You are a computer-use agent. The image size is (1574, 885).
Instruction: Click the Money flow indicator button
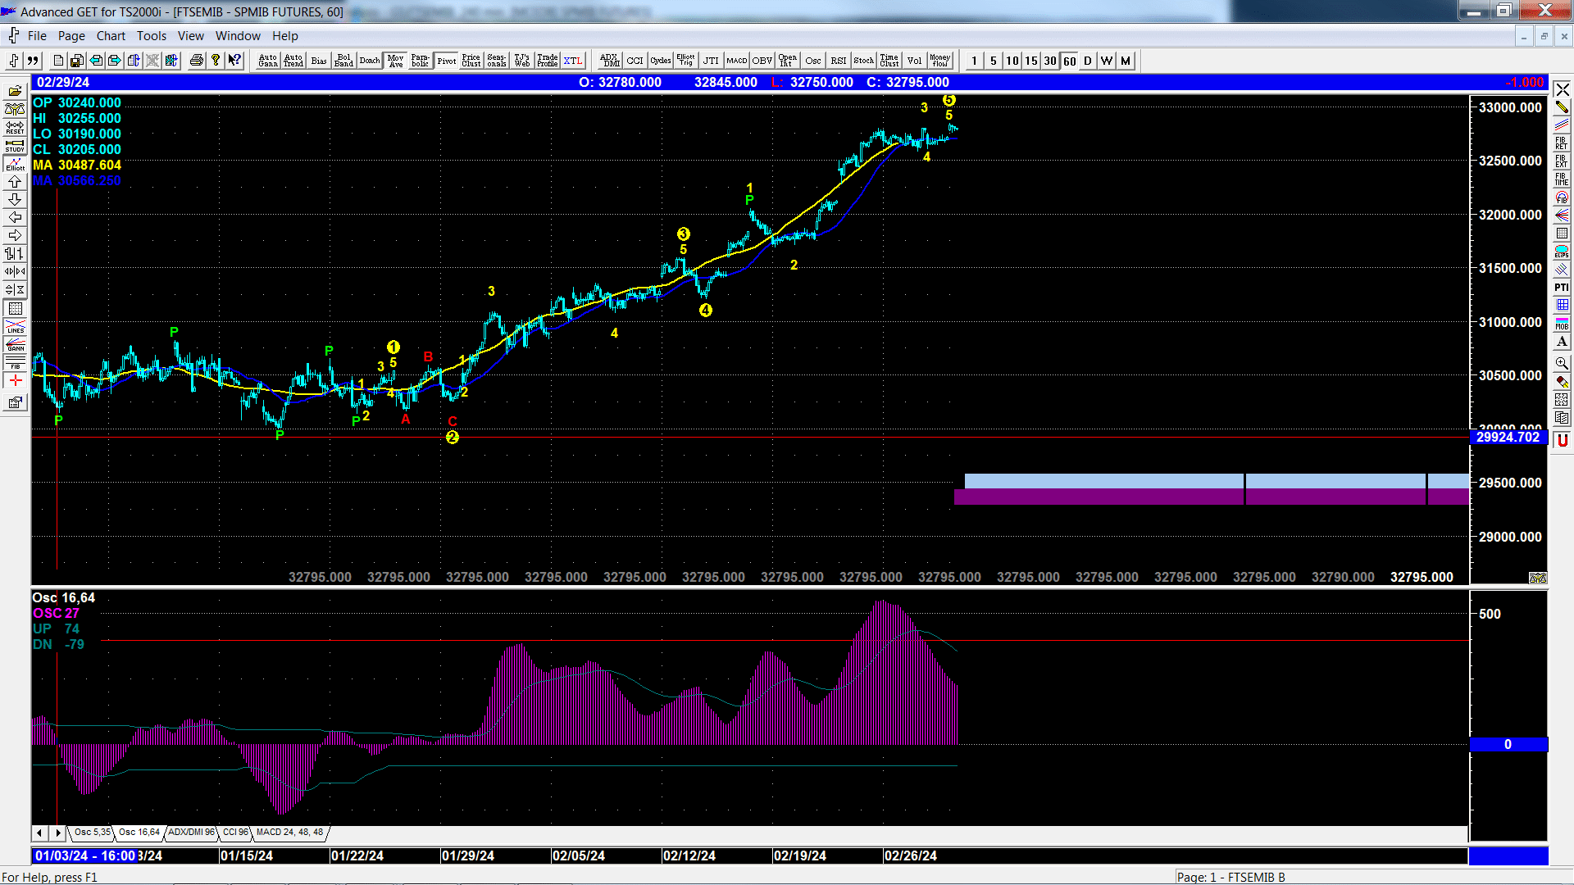tap(940, 61)
